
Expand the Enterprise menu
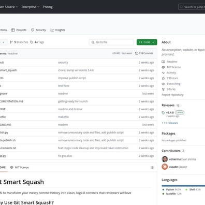31,7
